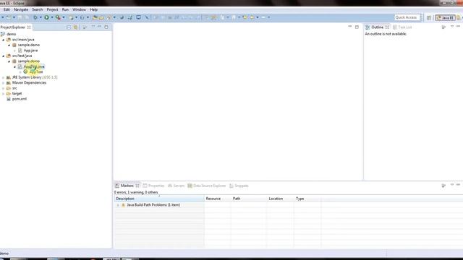The width and height of the screenshot is (463, 260).
Task: Open the Help menu
Action: (x=93, y=9)
